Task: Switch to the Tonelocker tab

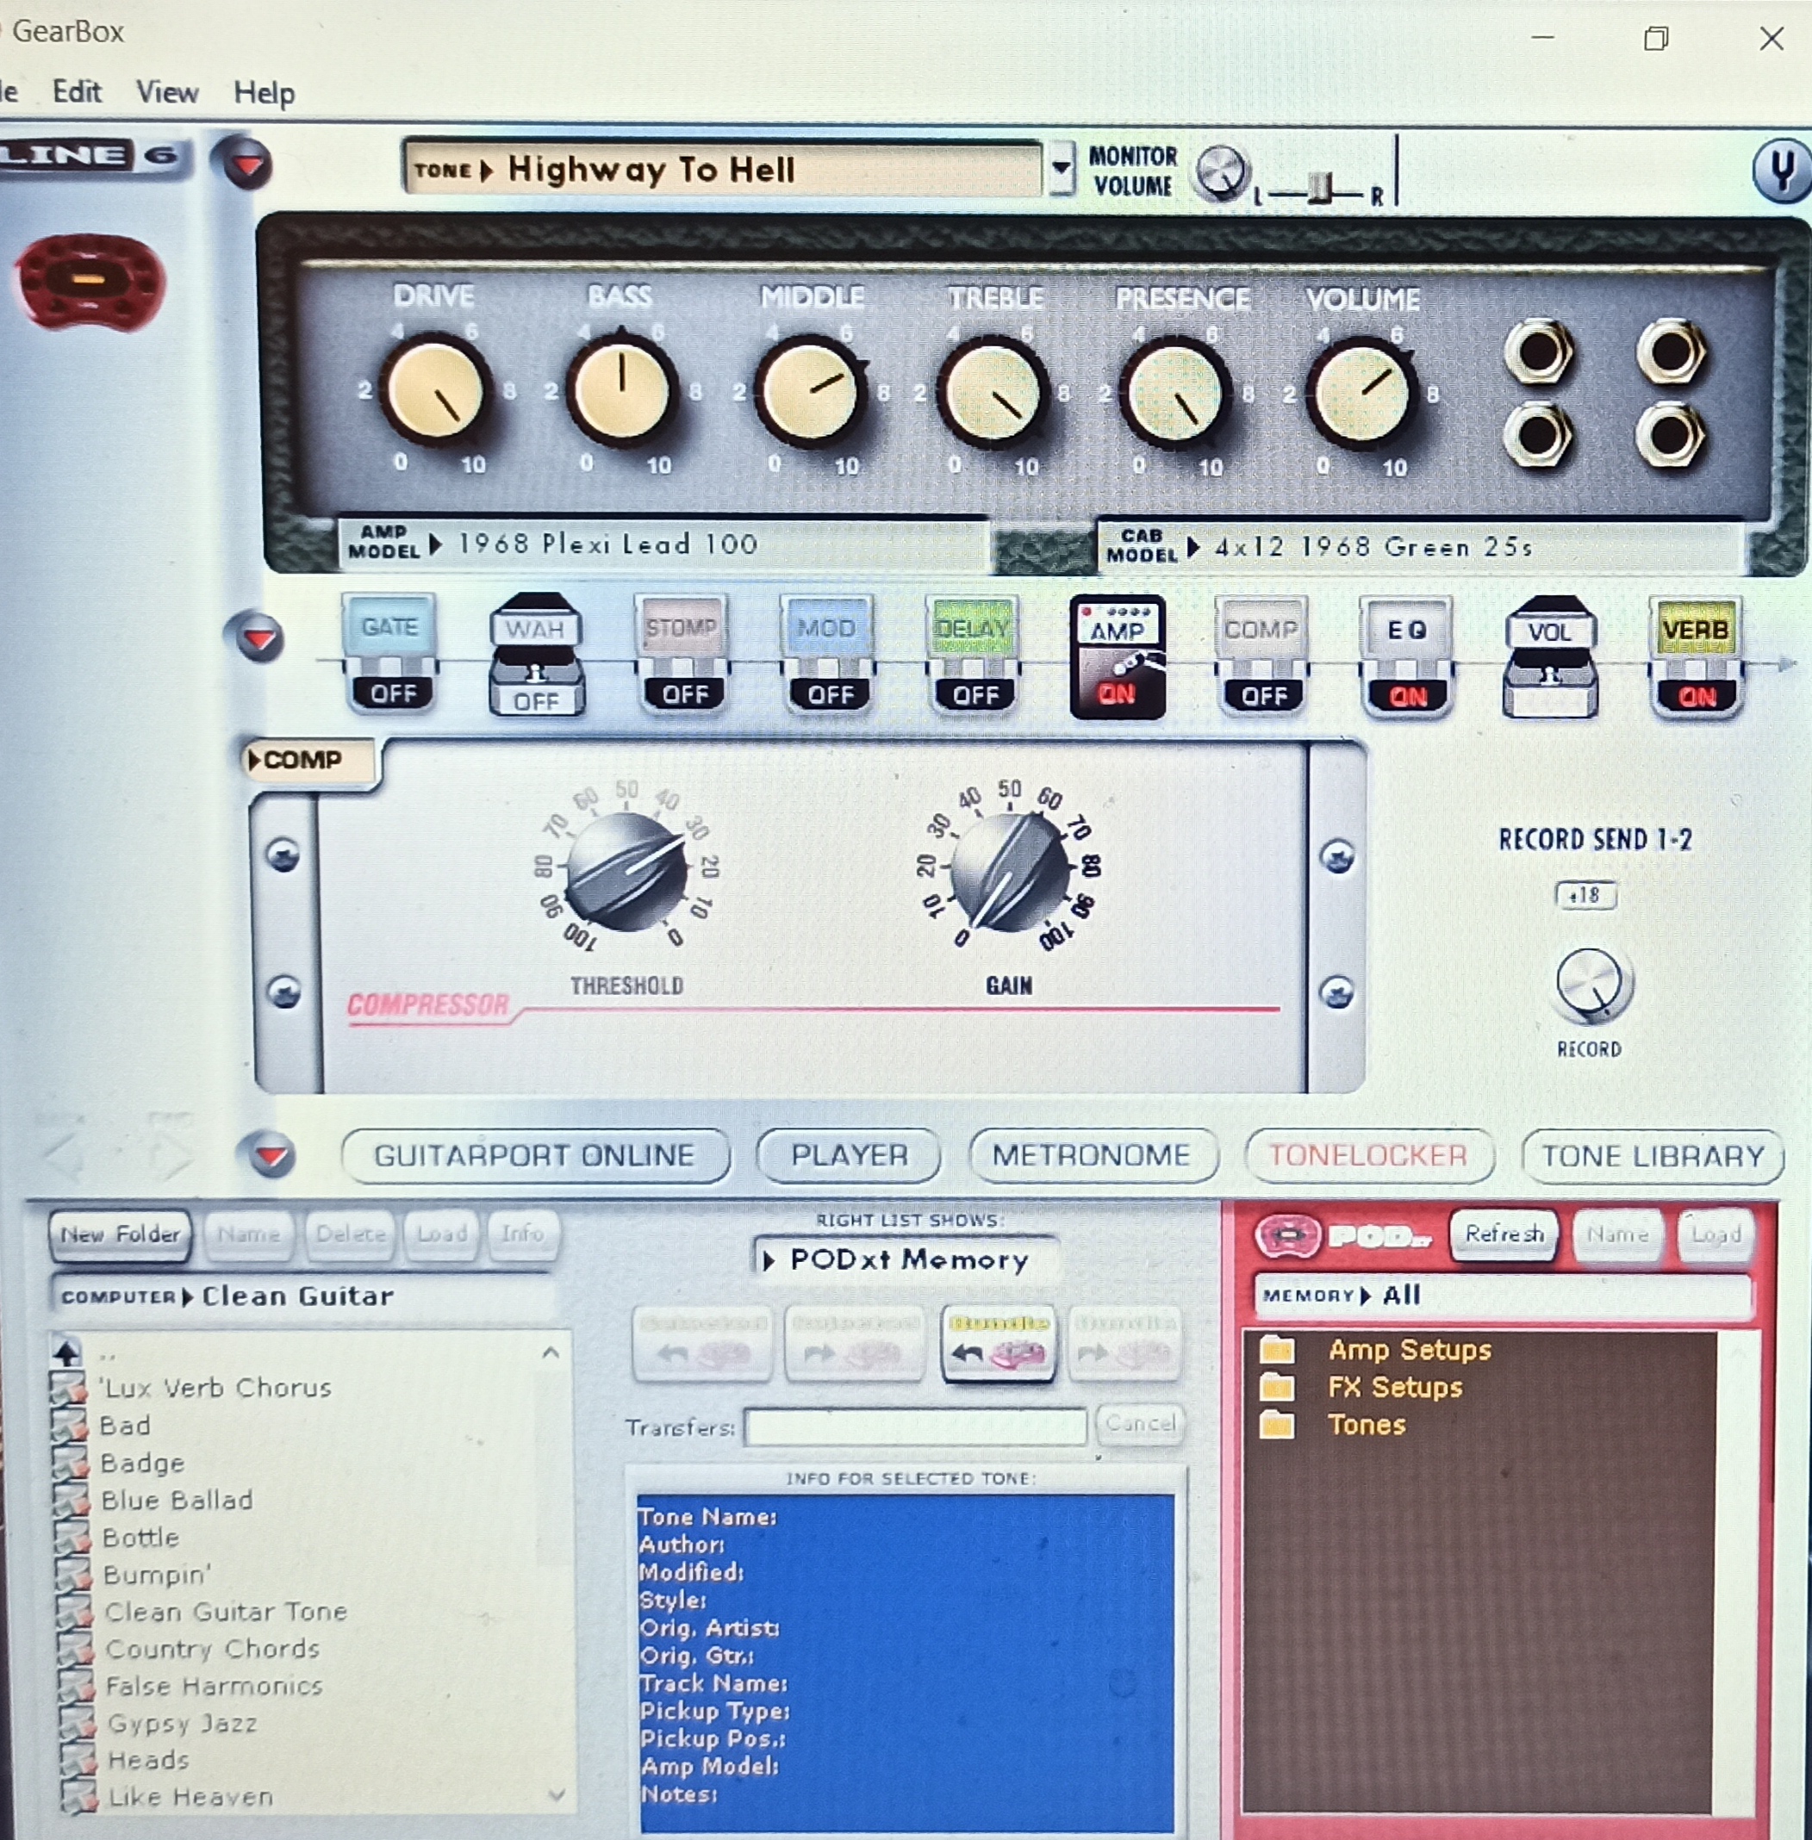Action: [1368, 1155]
